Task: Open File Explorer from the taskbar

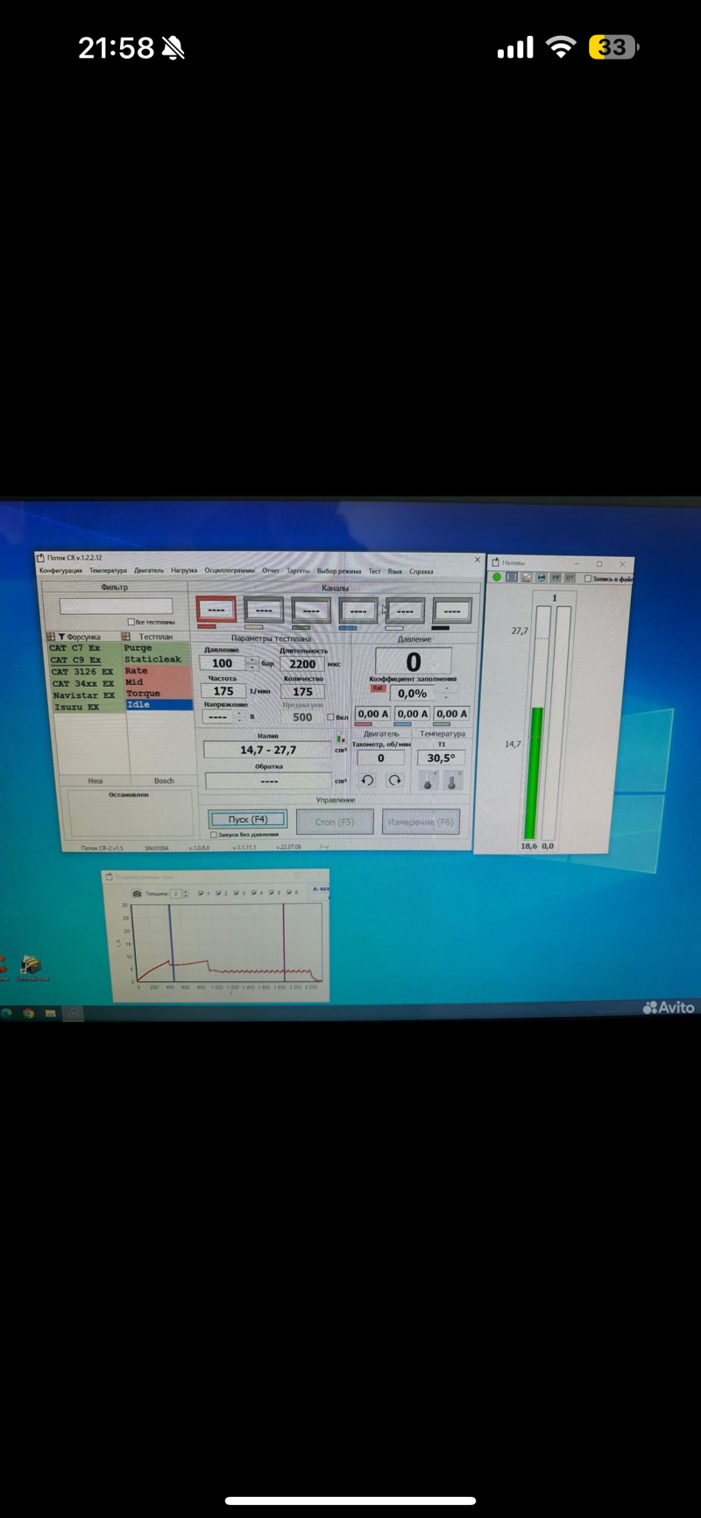Action: [51, 1013]
